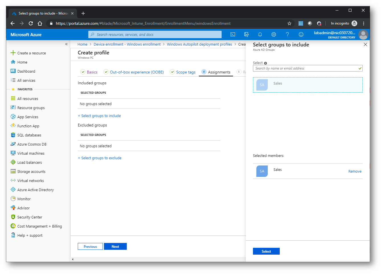The width and height of the screenshot is (382, 274).
Task: Close the Select groups to include panel
Action: (365, 44)
